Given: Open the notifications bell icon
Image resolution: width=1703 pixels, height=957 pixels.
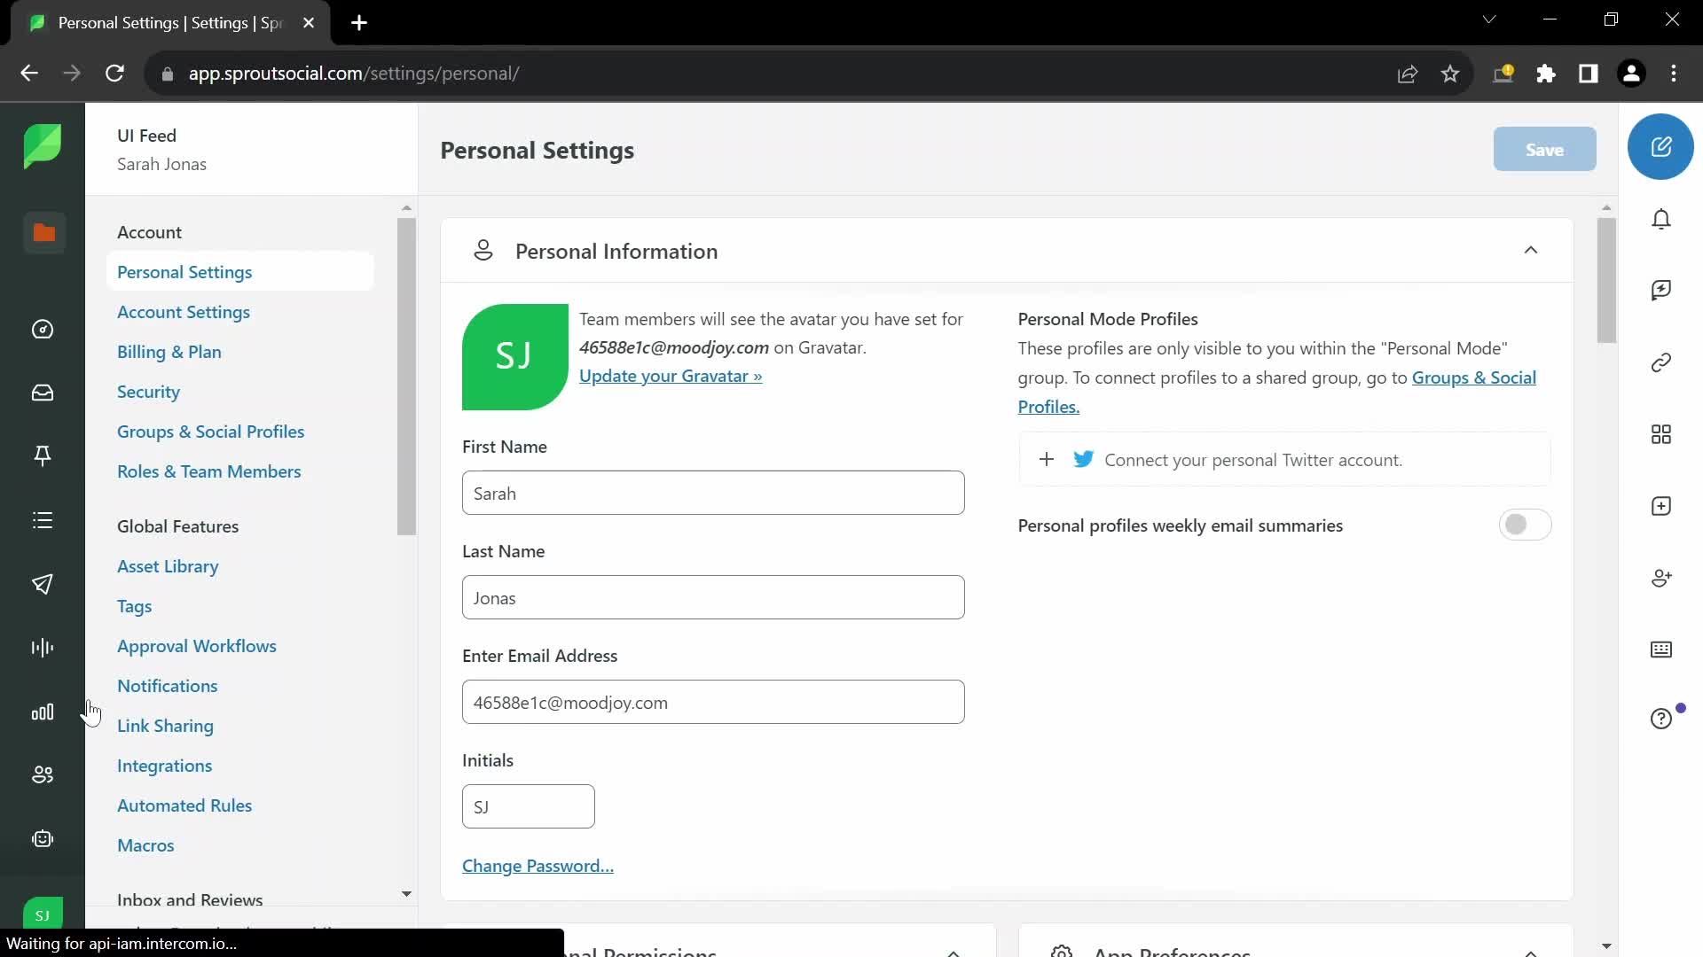Looking at the screenshot, I should pos(1661,219).
